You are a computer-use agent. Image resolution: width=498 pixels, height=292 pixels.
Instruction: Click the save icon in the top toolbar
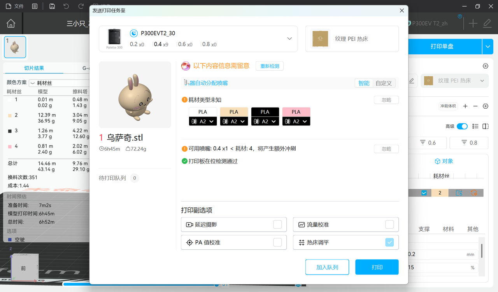tap(52, 6)
